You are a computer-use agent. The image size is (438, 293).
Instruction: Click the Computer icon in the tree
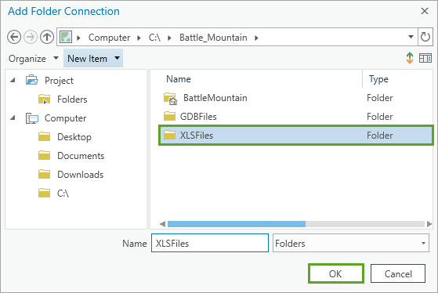[32, 118]
